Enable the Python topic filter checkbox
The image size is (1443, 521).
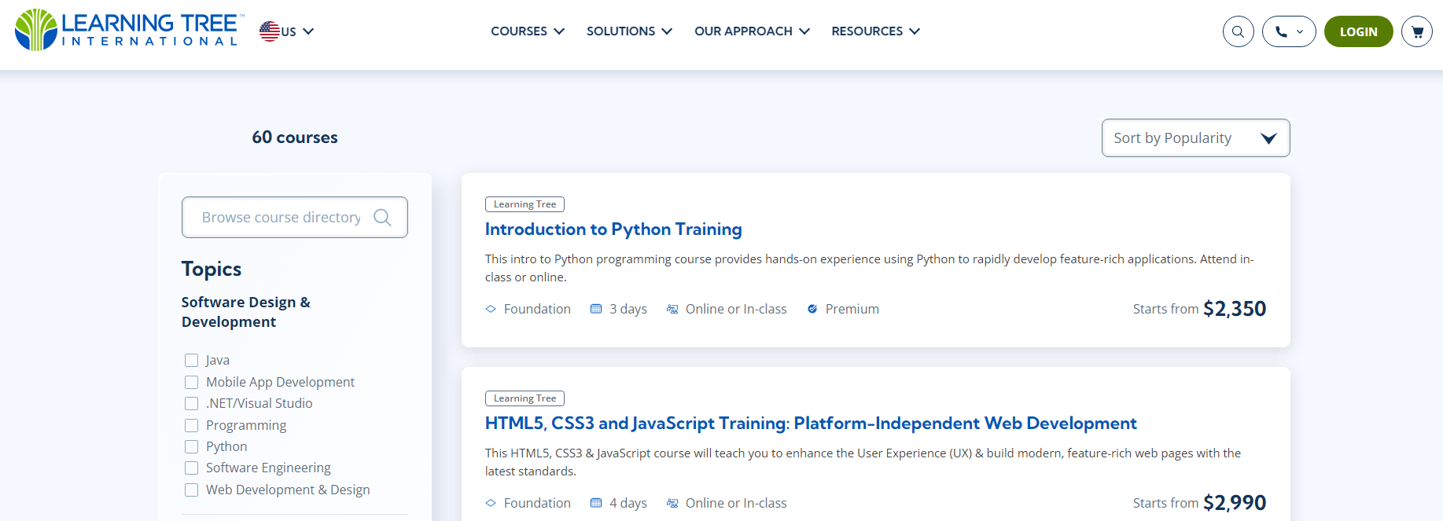click(191, 447)
